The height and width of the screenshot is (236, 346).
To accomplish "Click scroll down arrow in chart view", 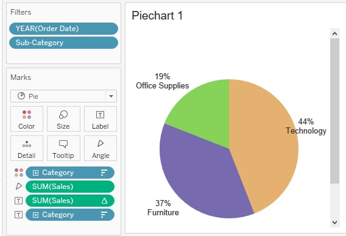I will (x=335, y=222).
